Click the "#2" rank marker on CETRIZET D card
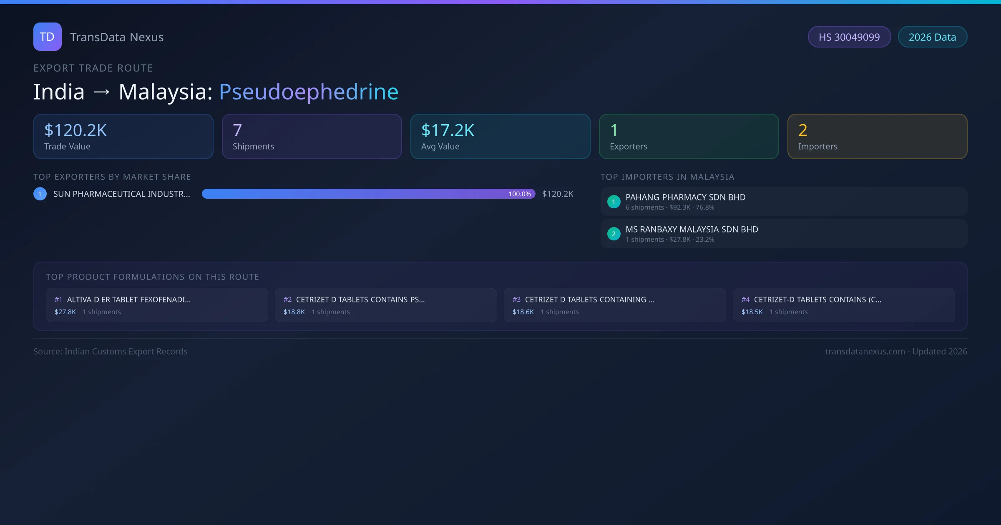 tap(287, 299)
